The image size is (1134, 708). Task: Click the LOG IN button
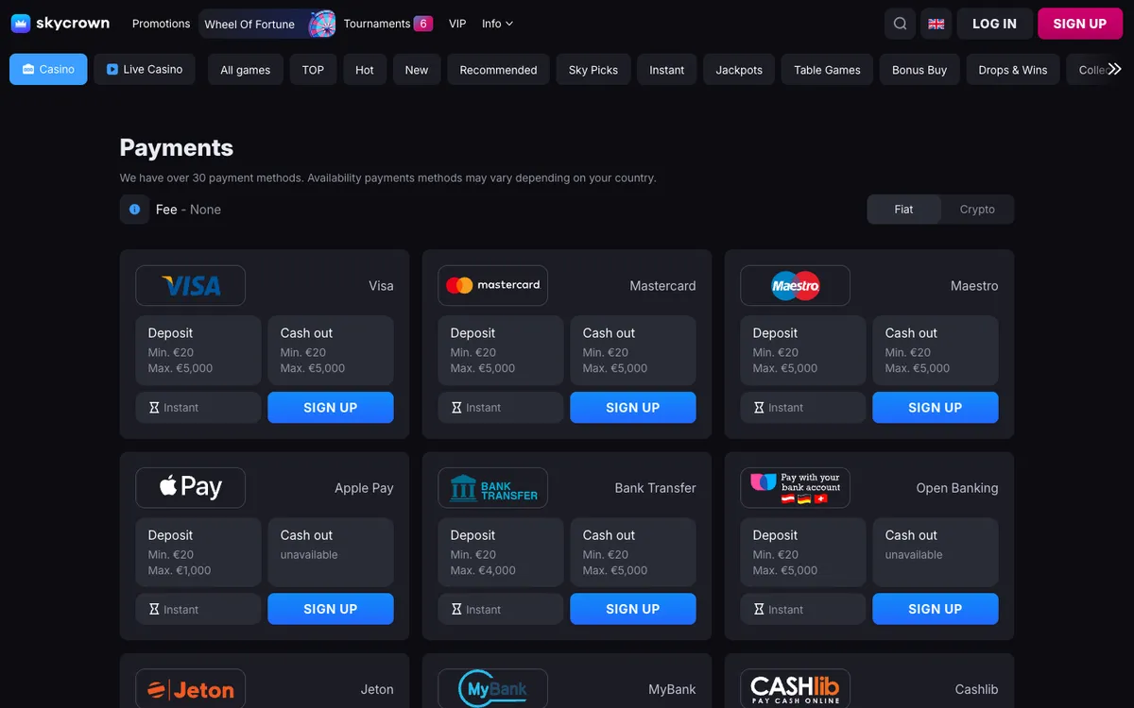pyautogui.click(x=994, y=24)
